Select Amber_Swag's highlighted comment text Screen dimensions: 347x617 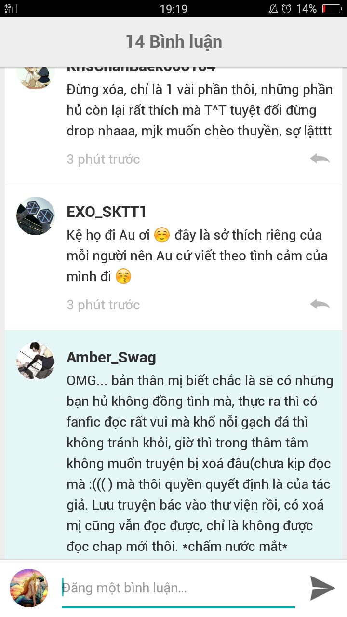[x=200, y=463]
